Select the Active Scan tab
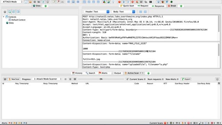 [x=133, y=73]
